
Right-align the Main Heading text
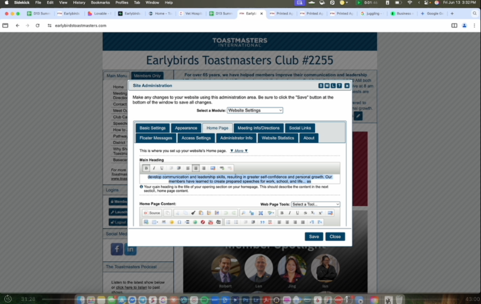point(203,168)
